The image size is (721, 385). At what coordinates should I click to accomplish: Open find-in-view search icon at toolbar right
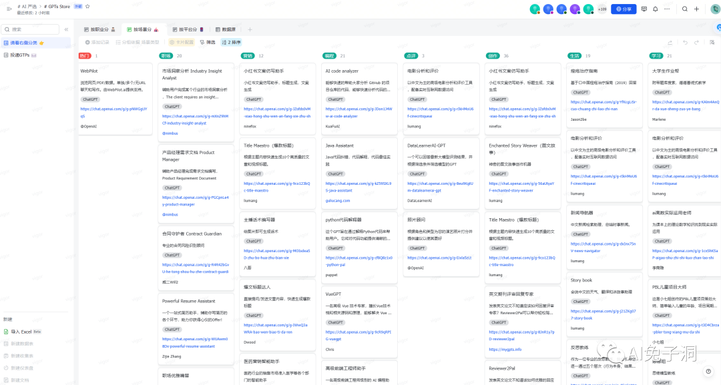(712, 42)
